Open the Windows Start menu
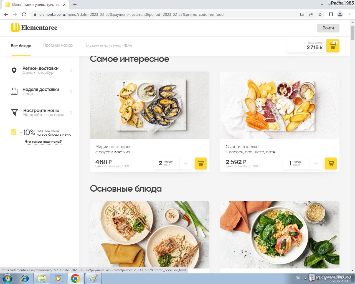This screenshot has width=355, height=284. coord(7,278)
